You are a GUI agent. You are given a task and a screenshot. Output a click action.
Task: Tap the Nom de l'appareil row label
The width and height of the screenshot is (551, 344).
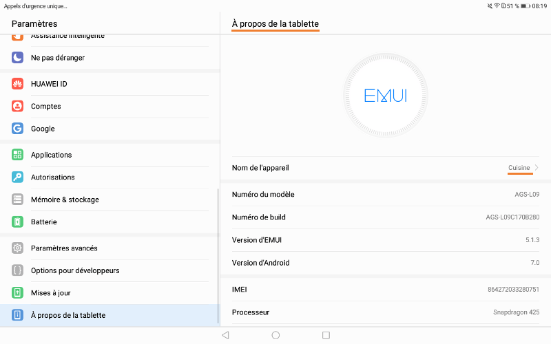click(260, 168)
